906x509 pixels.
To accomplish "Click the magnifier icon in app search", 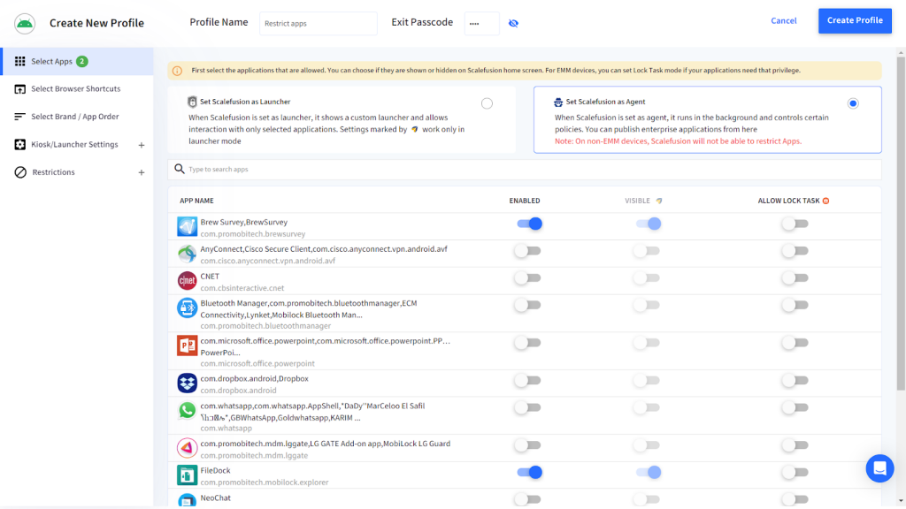I will pos(180,169).
